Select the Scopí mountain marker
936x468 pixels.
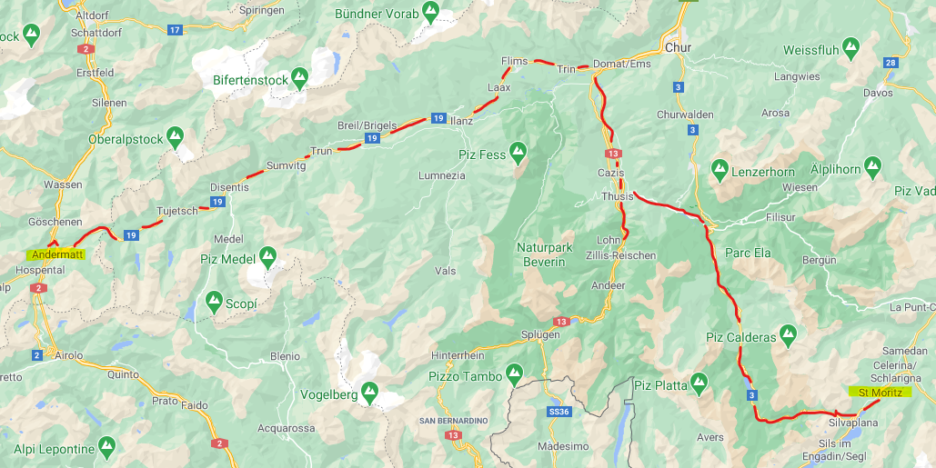215,301
